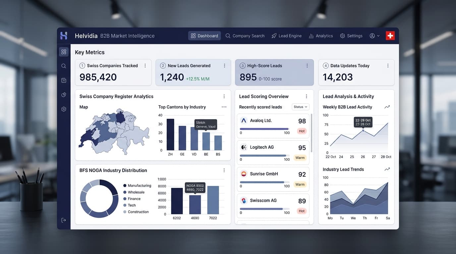Open menu for Lead Scoring Overview panel
The height and width of the screenshot is (254, 456).
306,97
